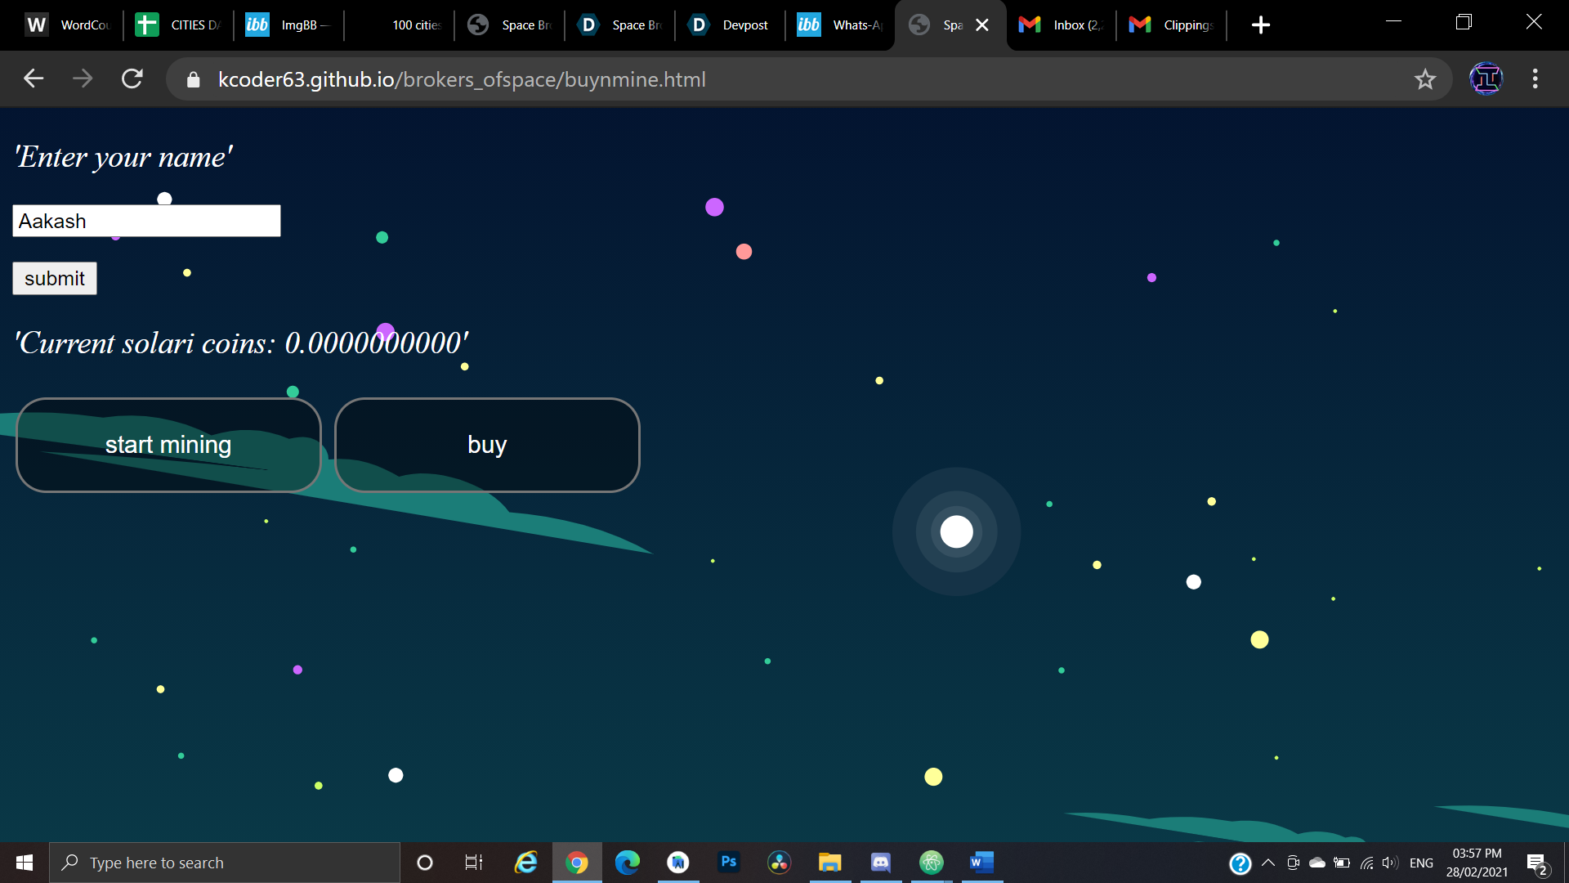Open the action center notifications
Screen dimensions: 1569x883
1537,863
